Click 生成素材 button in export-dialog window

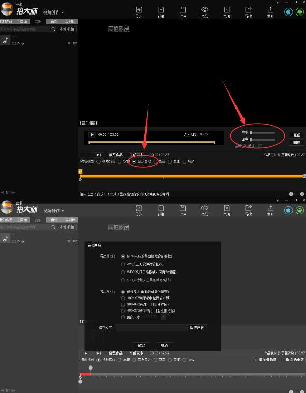click(x=136, y=353)
